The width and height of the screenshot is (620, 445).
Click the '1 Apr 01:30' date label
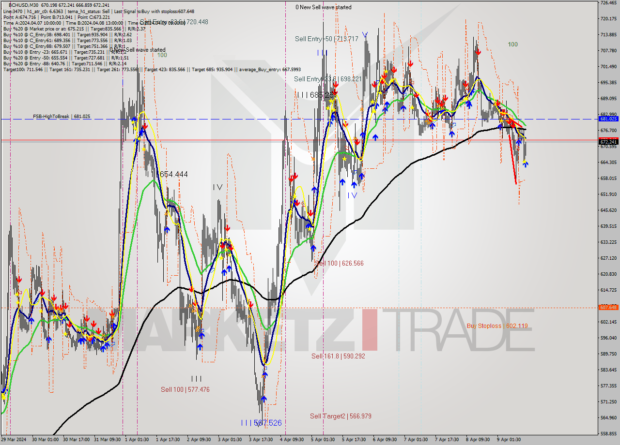point(138,440)
